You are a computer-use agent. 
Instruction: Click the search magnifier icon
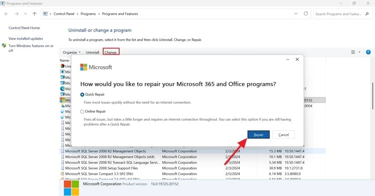coord(367,14)
